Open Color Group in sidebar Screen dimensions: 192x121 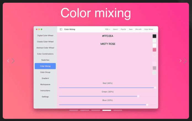[x=45, y=72]
